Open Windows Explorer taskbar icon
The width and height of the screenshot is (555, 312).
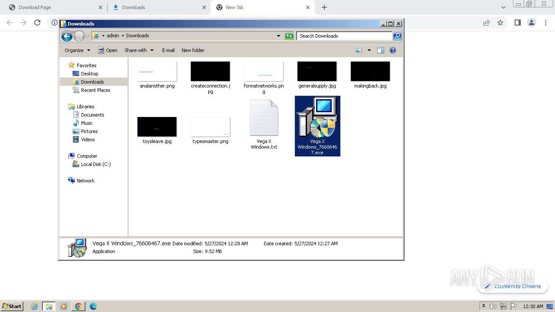49,306
